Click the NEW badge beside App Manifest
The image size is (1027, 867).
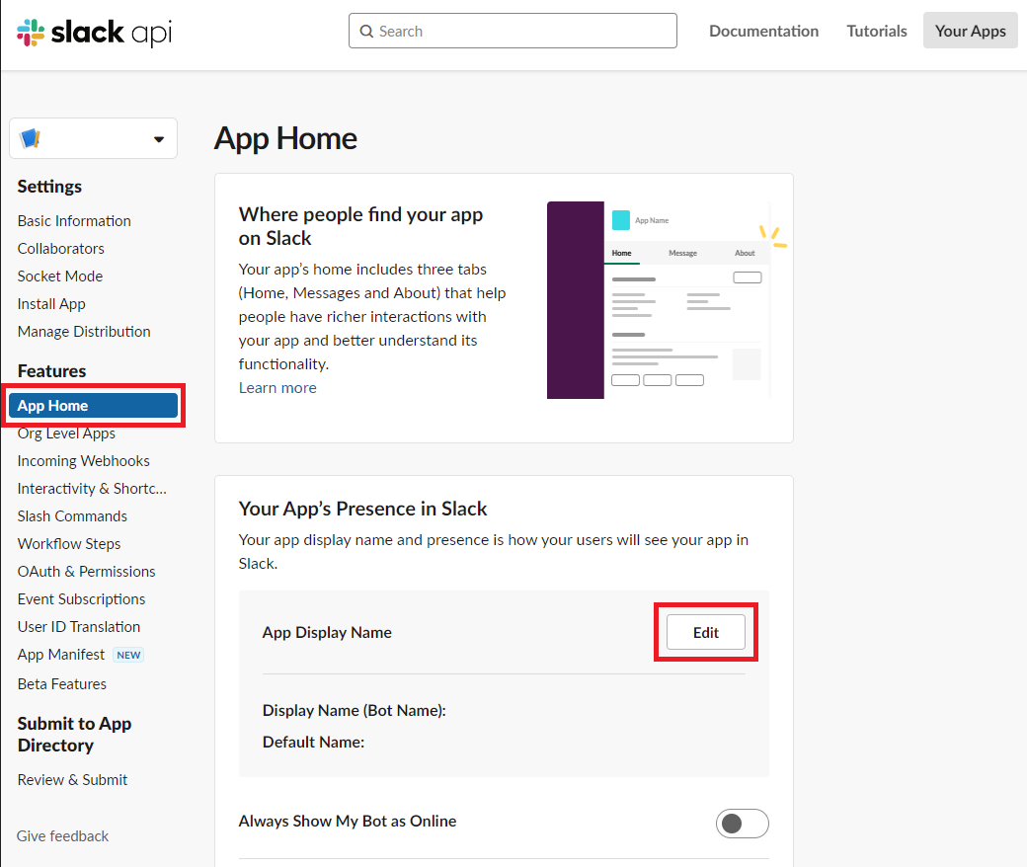coord(128,655)
